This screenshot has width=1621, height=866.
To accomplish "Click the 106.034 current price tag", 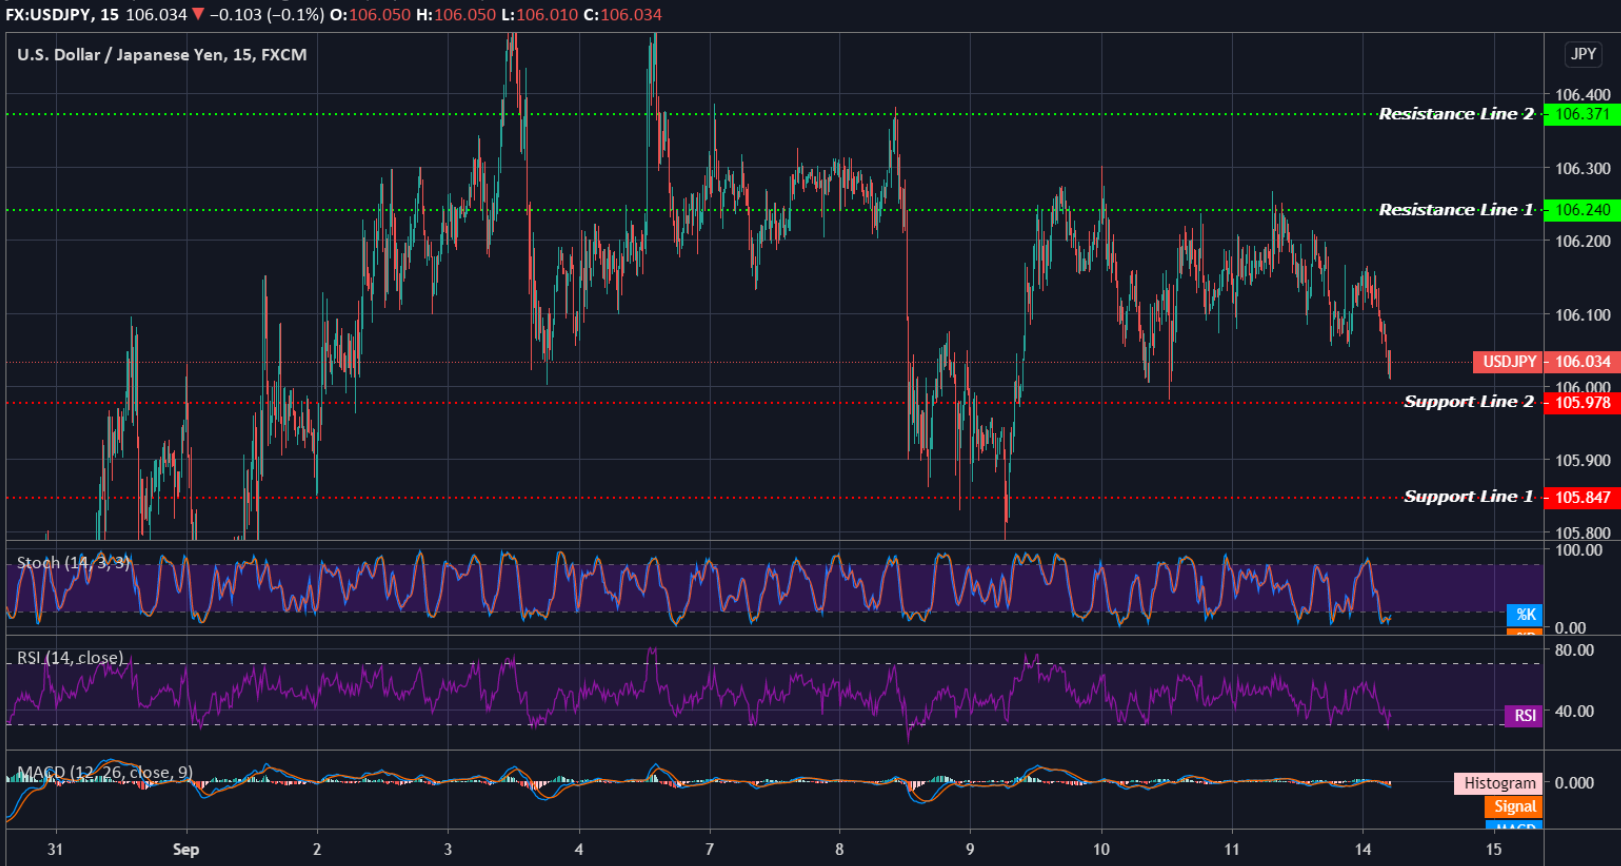I will pyautogui.click(x=1582, y=362).
